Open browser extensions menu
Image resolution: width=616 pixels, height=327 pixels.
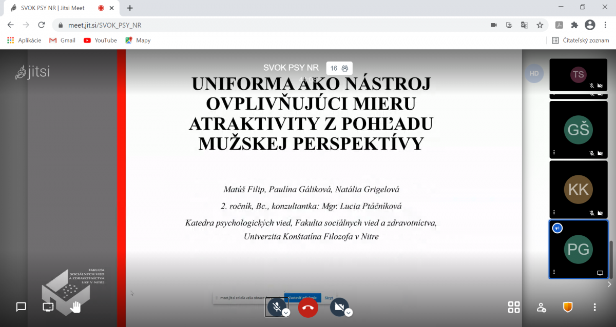tap(574, 25)
